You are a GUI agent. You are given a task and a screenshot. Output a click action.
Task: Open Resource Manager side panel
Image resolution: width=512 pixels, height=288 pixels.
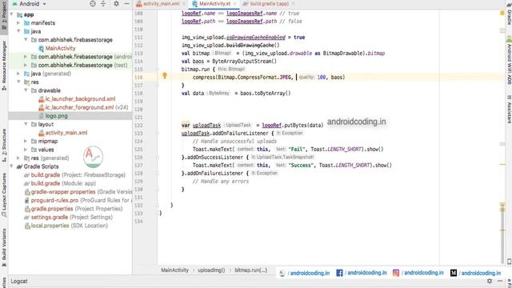(x=4, y=66)
